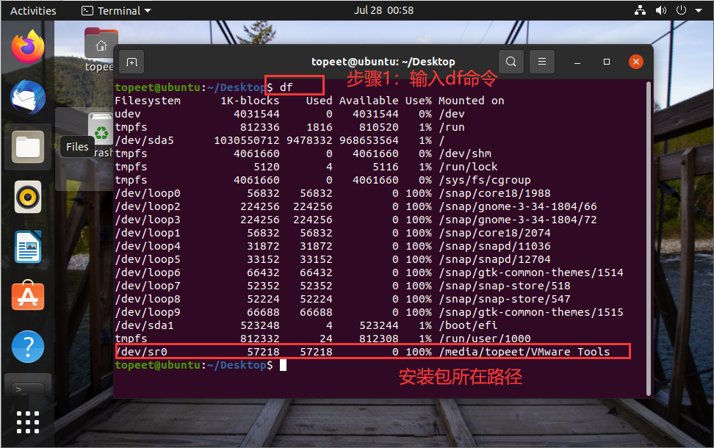The image size is (714, 448).
Task: Open LibreOffice Writer from the dock
Action: (28, 247)
